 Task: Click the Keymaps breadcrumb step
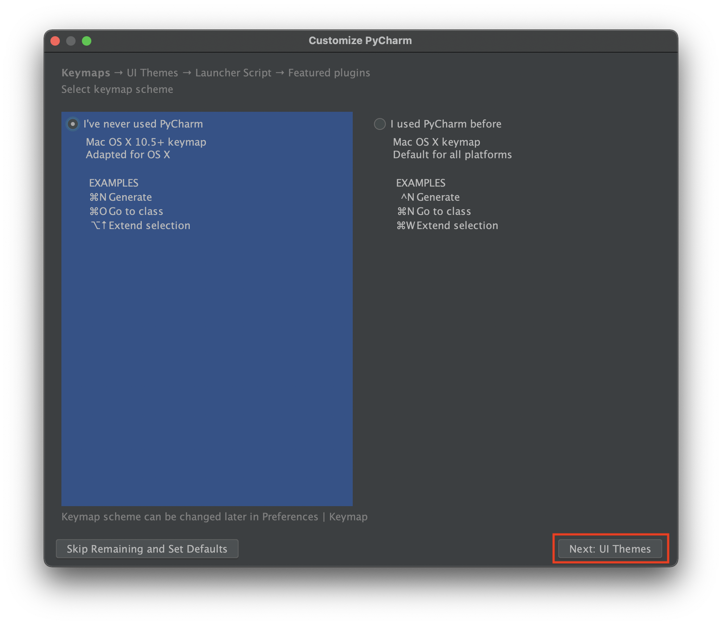(86, 73)
